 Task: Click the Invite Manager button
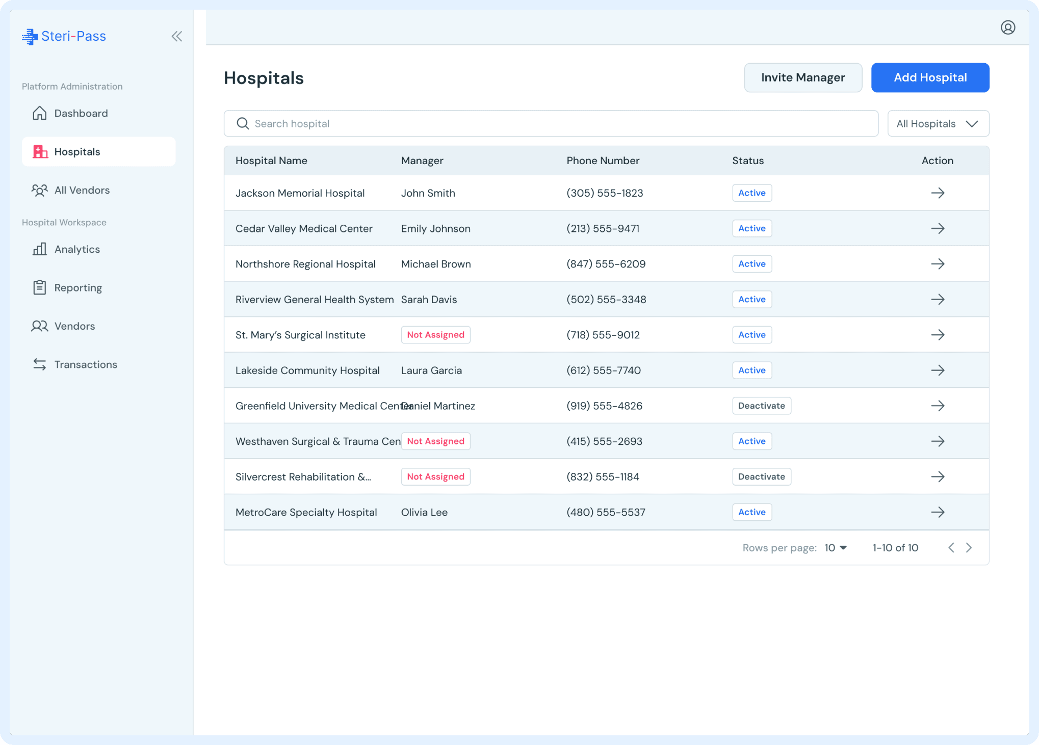[x=803, y=77]
